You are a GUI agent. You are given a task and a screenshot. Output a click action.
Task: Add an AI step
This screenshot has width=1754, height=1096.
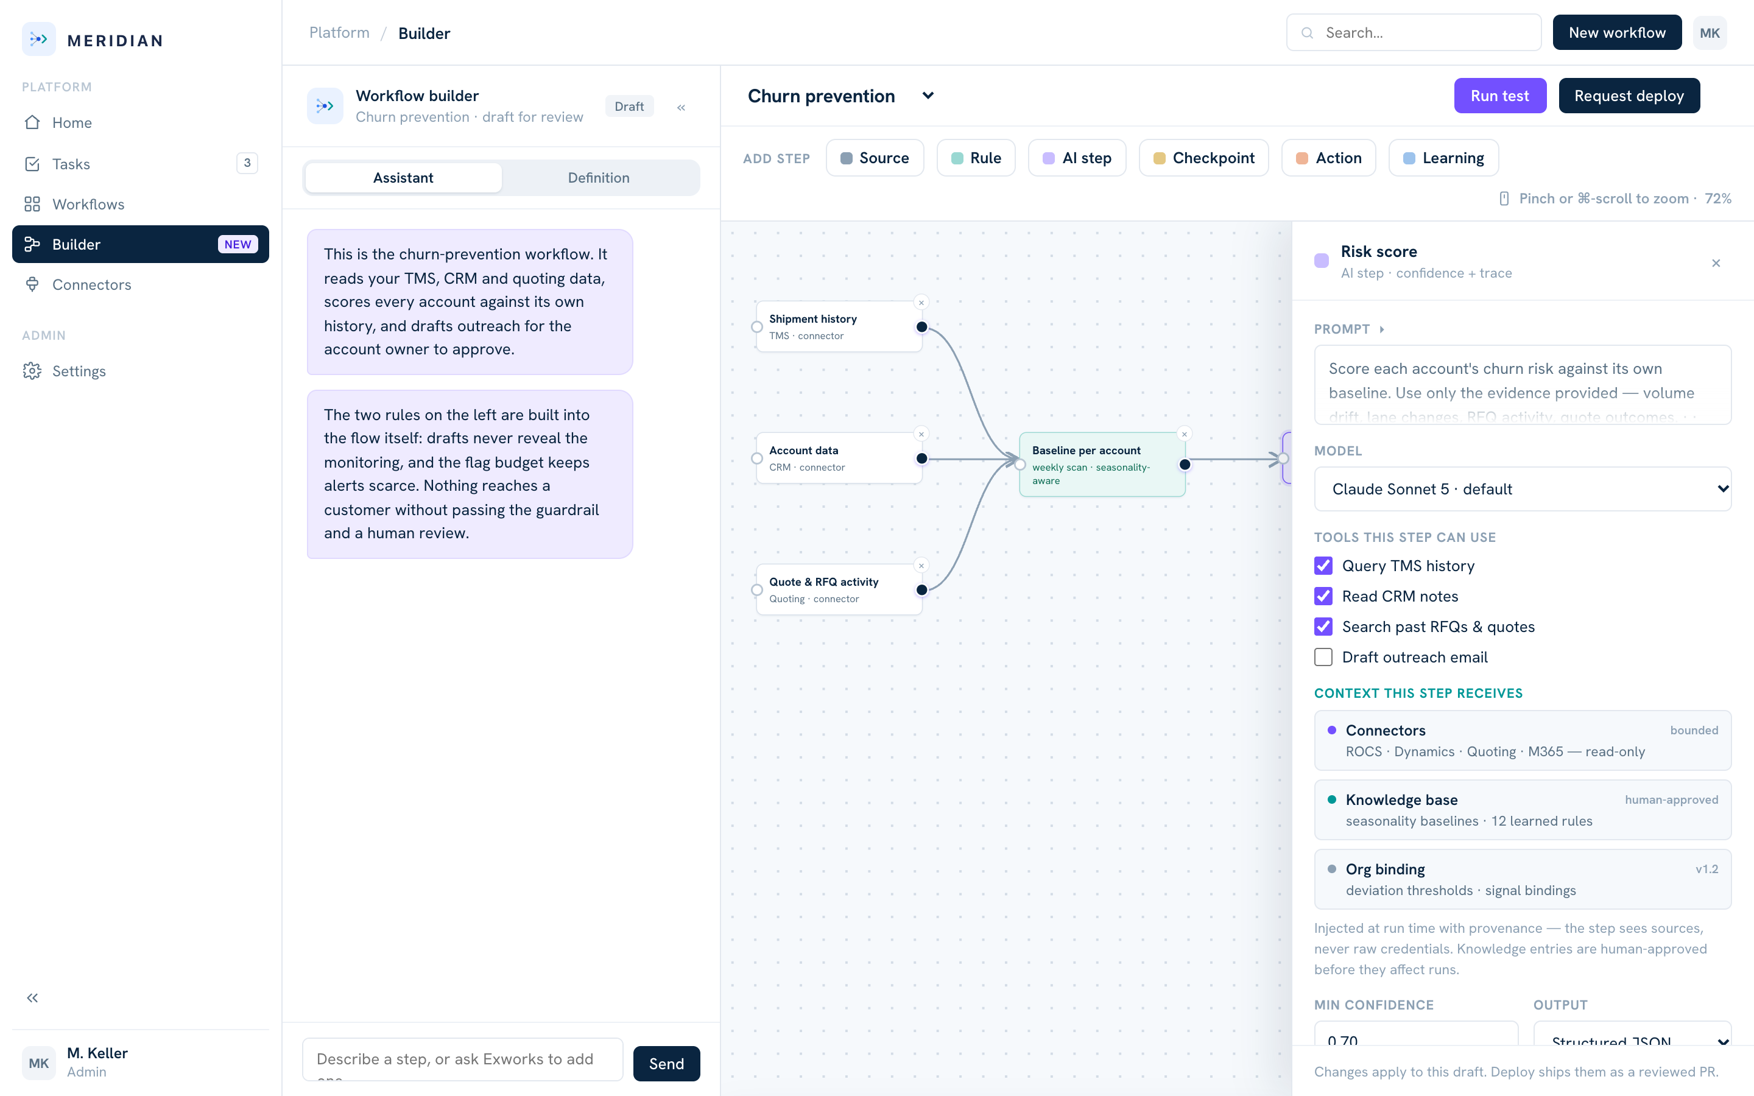point(1077,158)
